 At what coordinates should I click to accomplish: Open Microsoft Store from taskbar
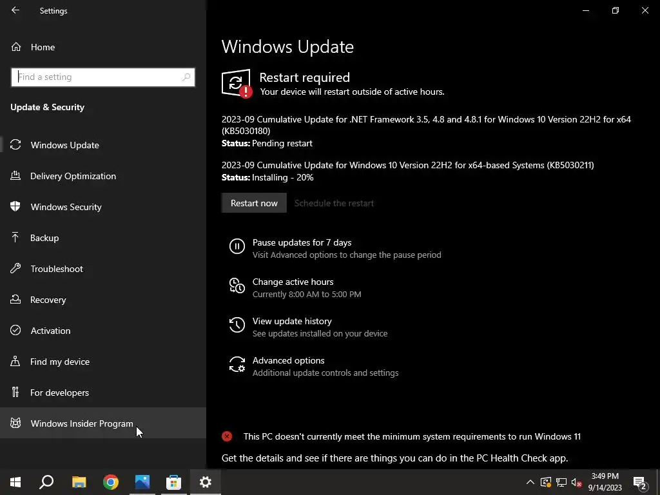click(x=173, y=482)
